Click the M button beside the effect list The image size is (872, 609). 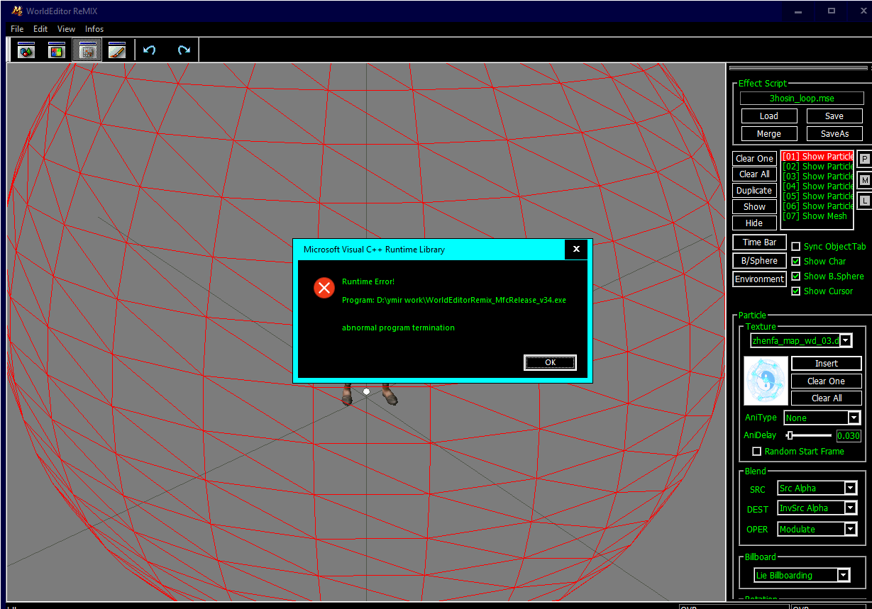[x=864, y=180]
